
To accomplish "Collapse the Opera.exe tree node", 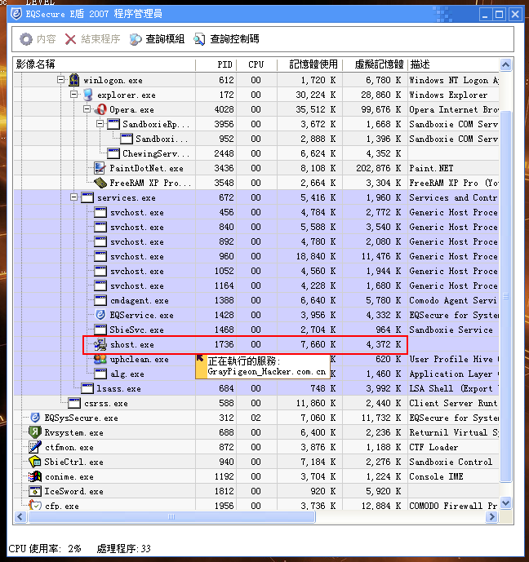I will click(x=87, y=109).
